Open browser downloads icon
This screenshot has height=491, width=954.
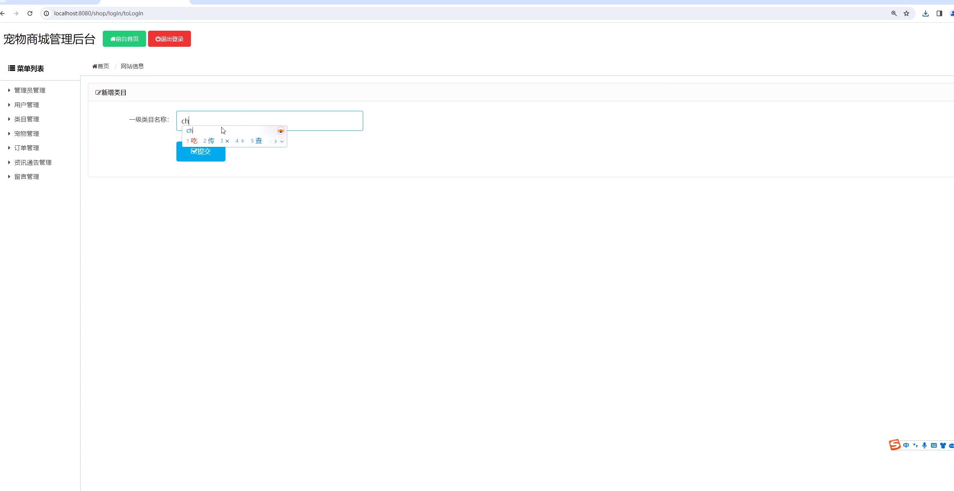click(x=926, y=13)
